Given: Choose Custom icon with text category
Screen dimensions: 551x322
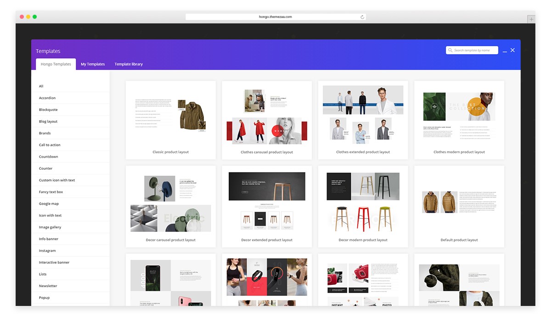Looking at the screenshot, I should pos(70,180).
